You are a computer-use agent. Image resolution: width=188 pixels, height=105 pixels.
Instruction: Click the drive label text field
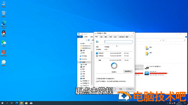(x=118, y=42)
